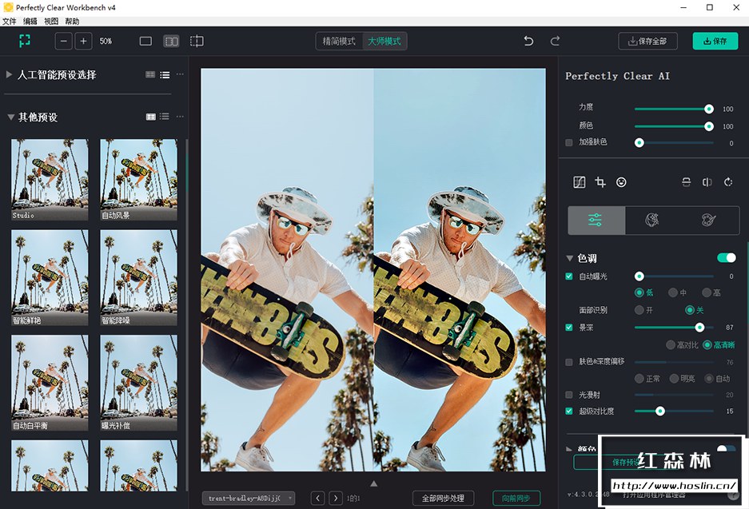This screenshot has height=509, width=749.
Task: Go to next image arrow
Action: 336,498
